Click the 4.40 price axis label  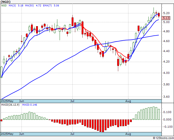(x=166, y=51)
